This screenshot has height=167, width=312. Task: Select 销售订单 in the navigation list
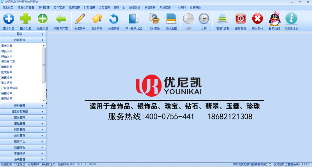(x=7, y=93)
